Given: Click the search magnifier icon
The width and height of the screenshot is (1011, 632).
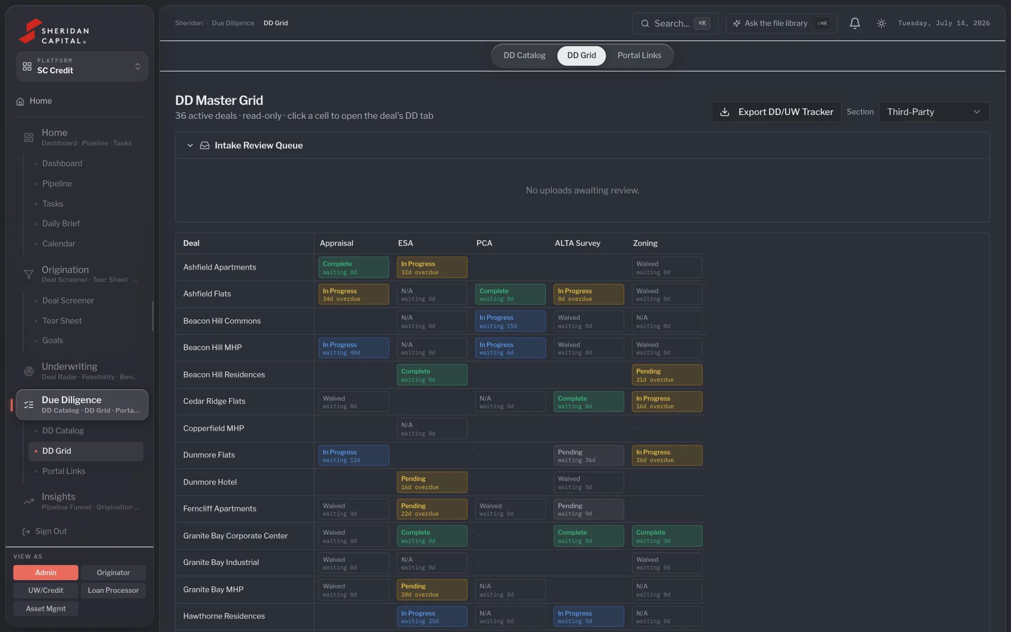Looking at the screenshot, I should (x=645, y=23).
